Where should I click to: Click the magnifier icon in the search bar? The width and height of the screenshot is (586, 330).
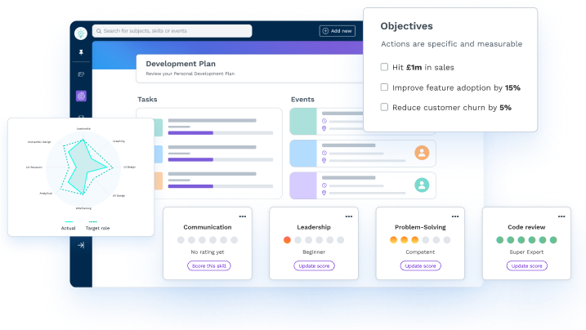tap(99, 31)
